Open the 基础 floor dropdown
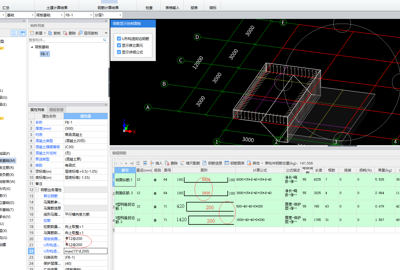The width and height of the screenshot is (400, 270). click(32, 15)
